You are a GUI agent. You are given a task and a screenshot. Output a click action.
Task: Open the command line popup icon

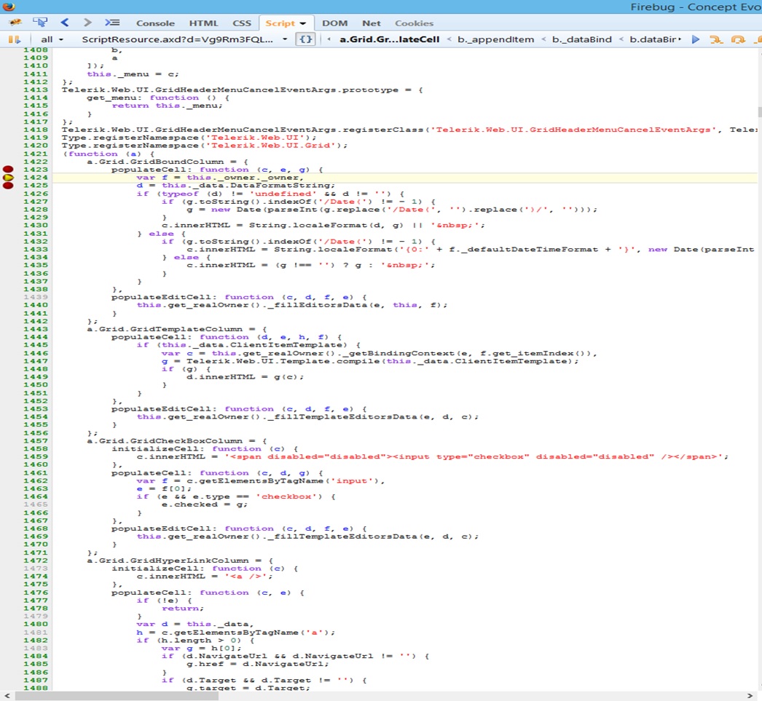112,23
